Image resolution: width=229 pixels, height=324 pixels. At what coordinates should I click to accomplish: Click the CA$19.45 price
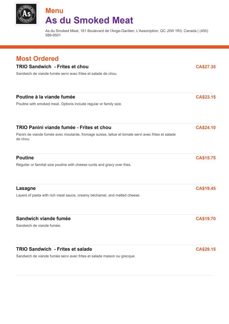tap(206, 188)
